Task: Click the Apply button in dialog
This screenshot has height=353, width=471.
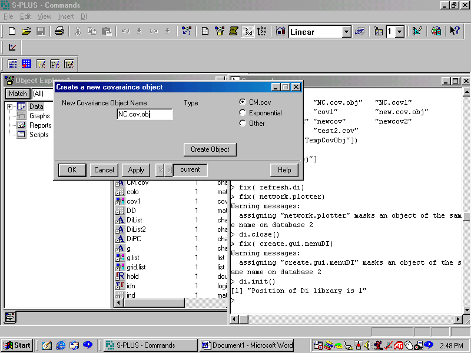Action: (136, 170)
